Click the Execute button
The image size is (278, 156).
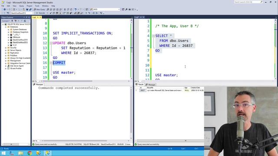(40, 13)
